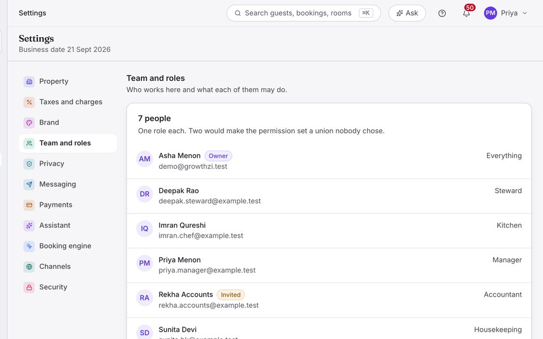This screenshot has height=339, width=543.
Task: Click Imran Qureshi's IQ avatar
Action: pos(144,229)
